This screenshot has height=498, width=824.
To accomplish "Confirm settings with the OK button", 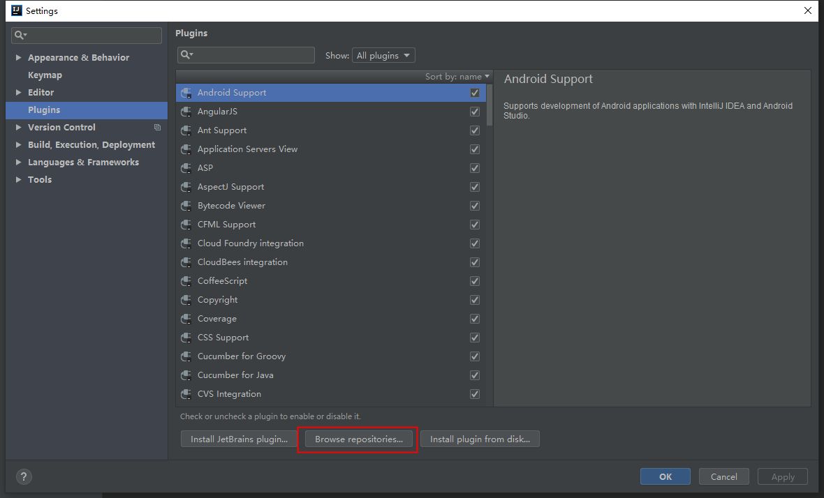I will pos(665,476).
